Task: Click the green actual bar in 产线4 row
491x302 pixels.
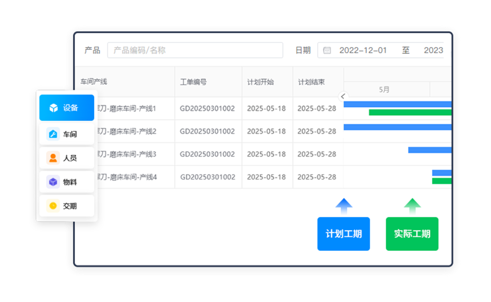Action: click(442, 181)
